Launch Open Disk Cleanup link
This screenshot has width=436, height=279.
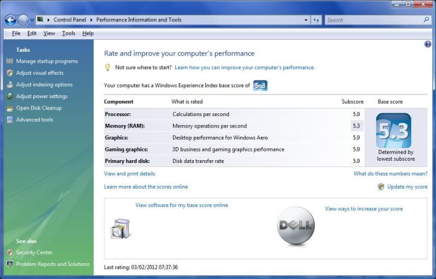(39, 108)
